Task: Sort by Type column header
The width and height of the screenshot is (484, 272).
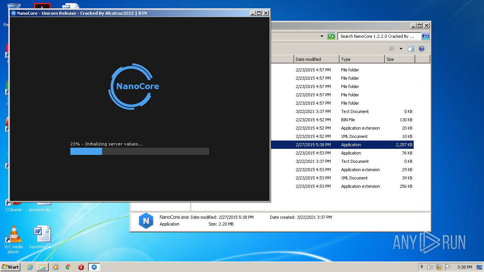Action: coord(362,59)
